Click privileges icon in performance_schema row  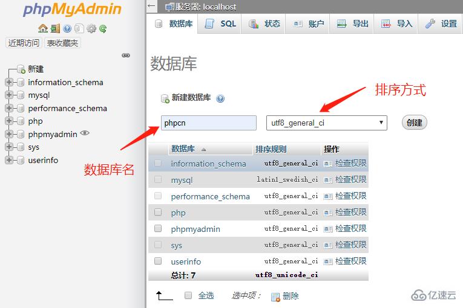[328, 196]
